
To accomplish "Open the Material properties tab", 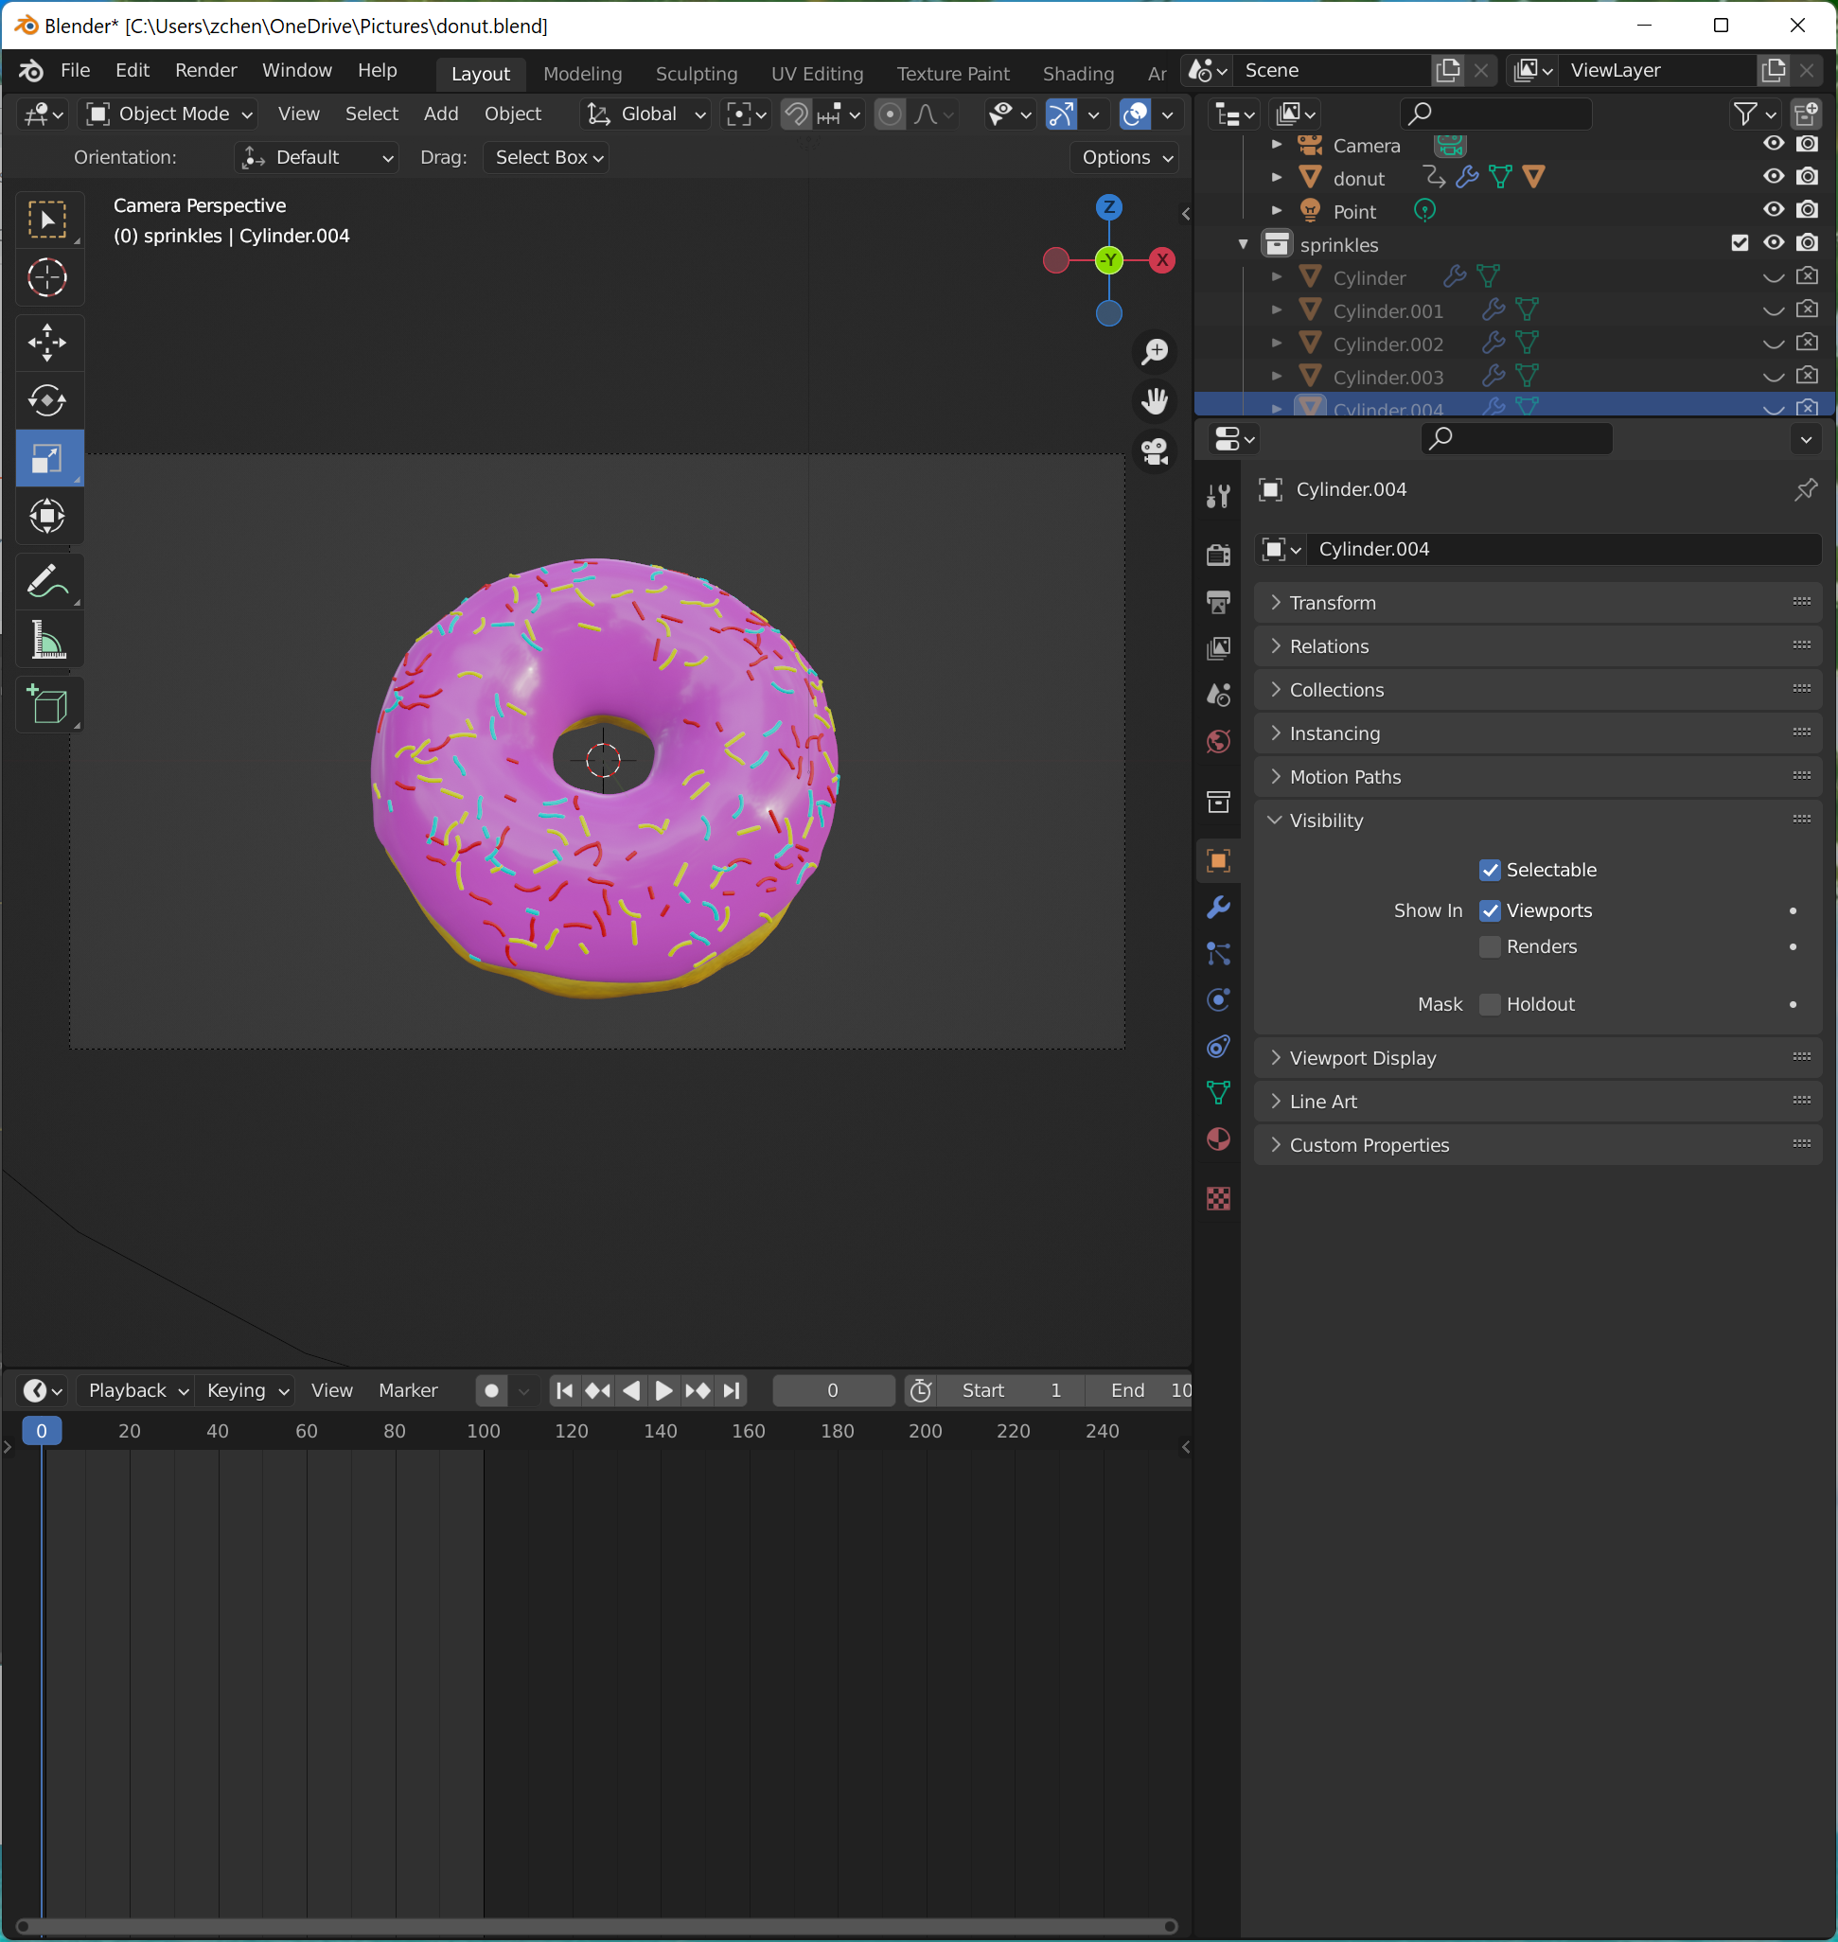I will point(1218,1139).
